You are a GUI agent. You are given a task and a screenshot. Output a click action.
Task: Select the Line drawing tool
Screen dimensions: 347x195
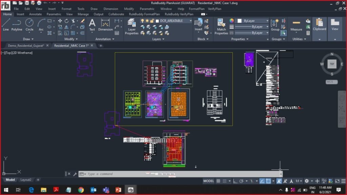point(6,25)
